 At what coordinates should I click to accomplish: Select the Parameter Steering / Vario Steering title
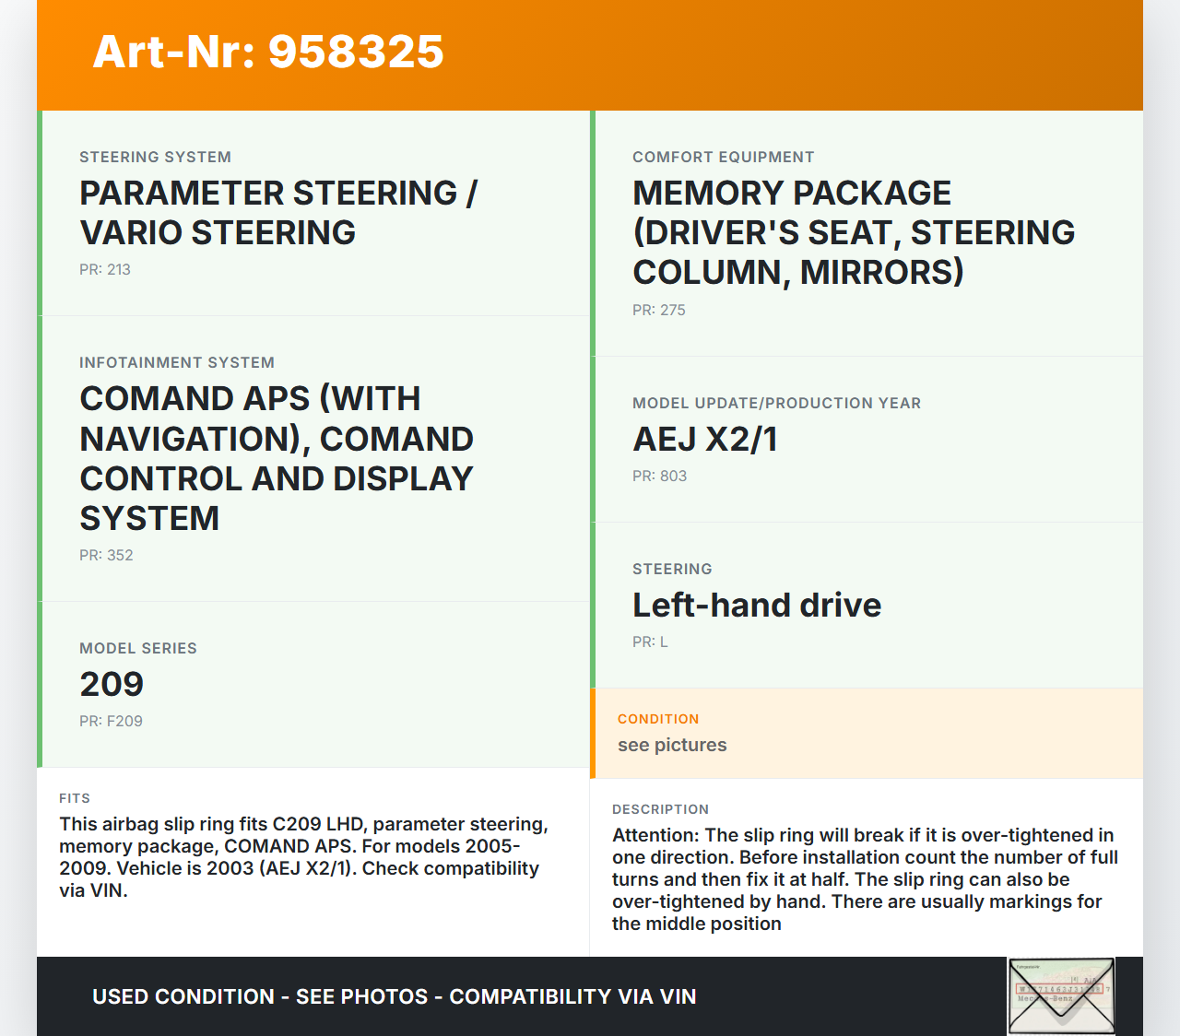277,213
